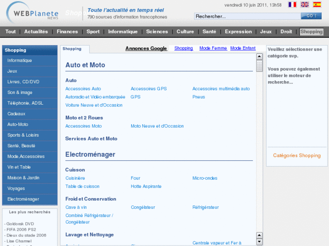Screen dimensions: 329x246
Task: Open Accessoires Moto link
Action: tap(84, 126)
